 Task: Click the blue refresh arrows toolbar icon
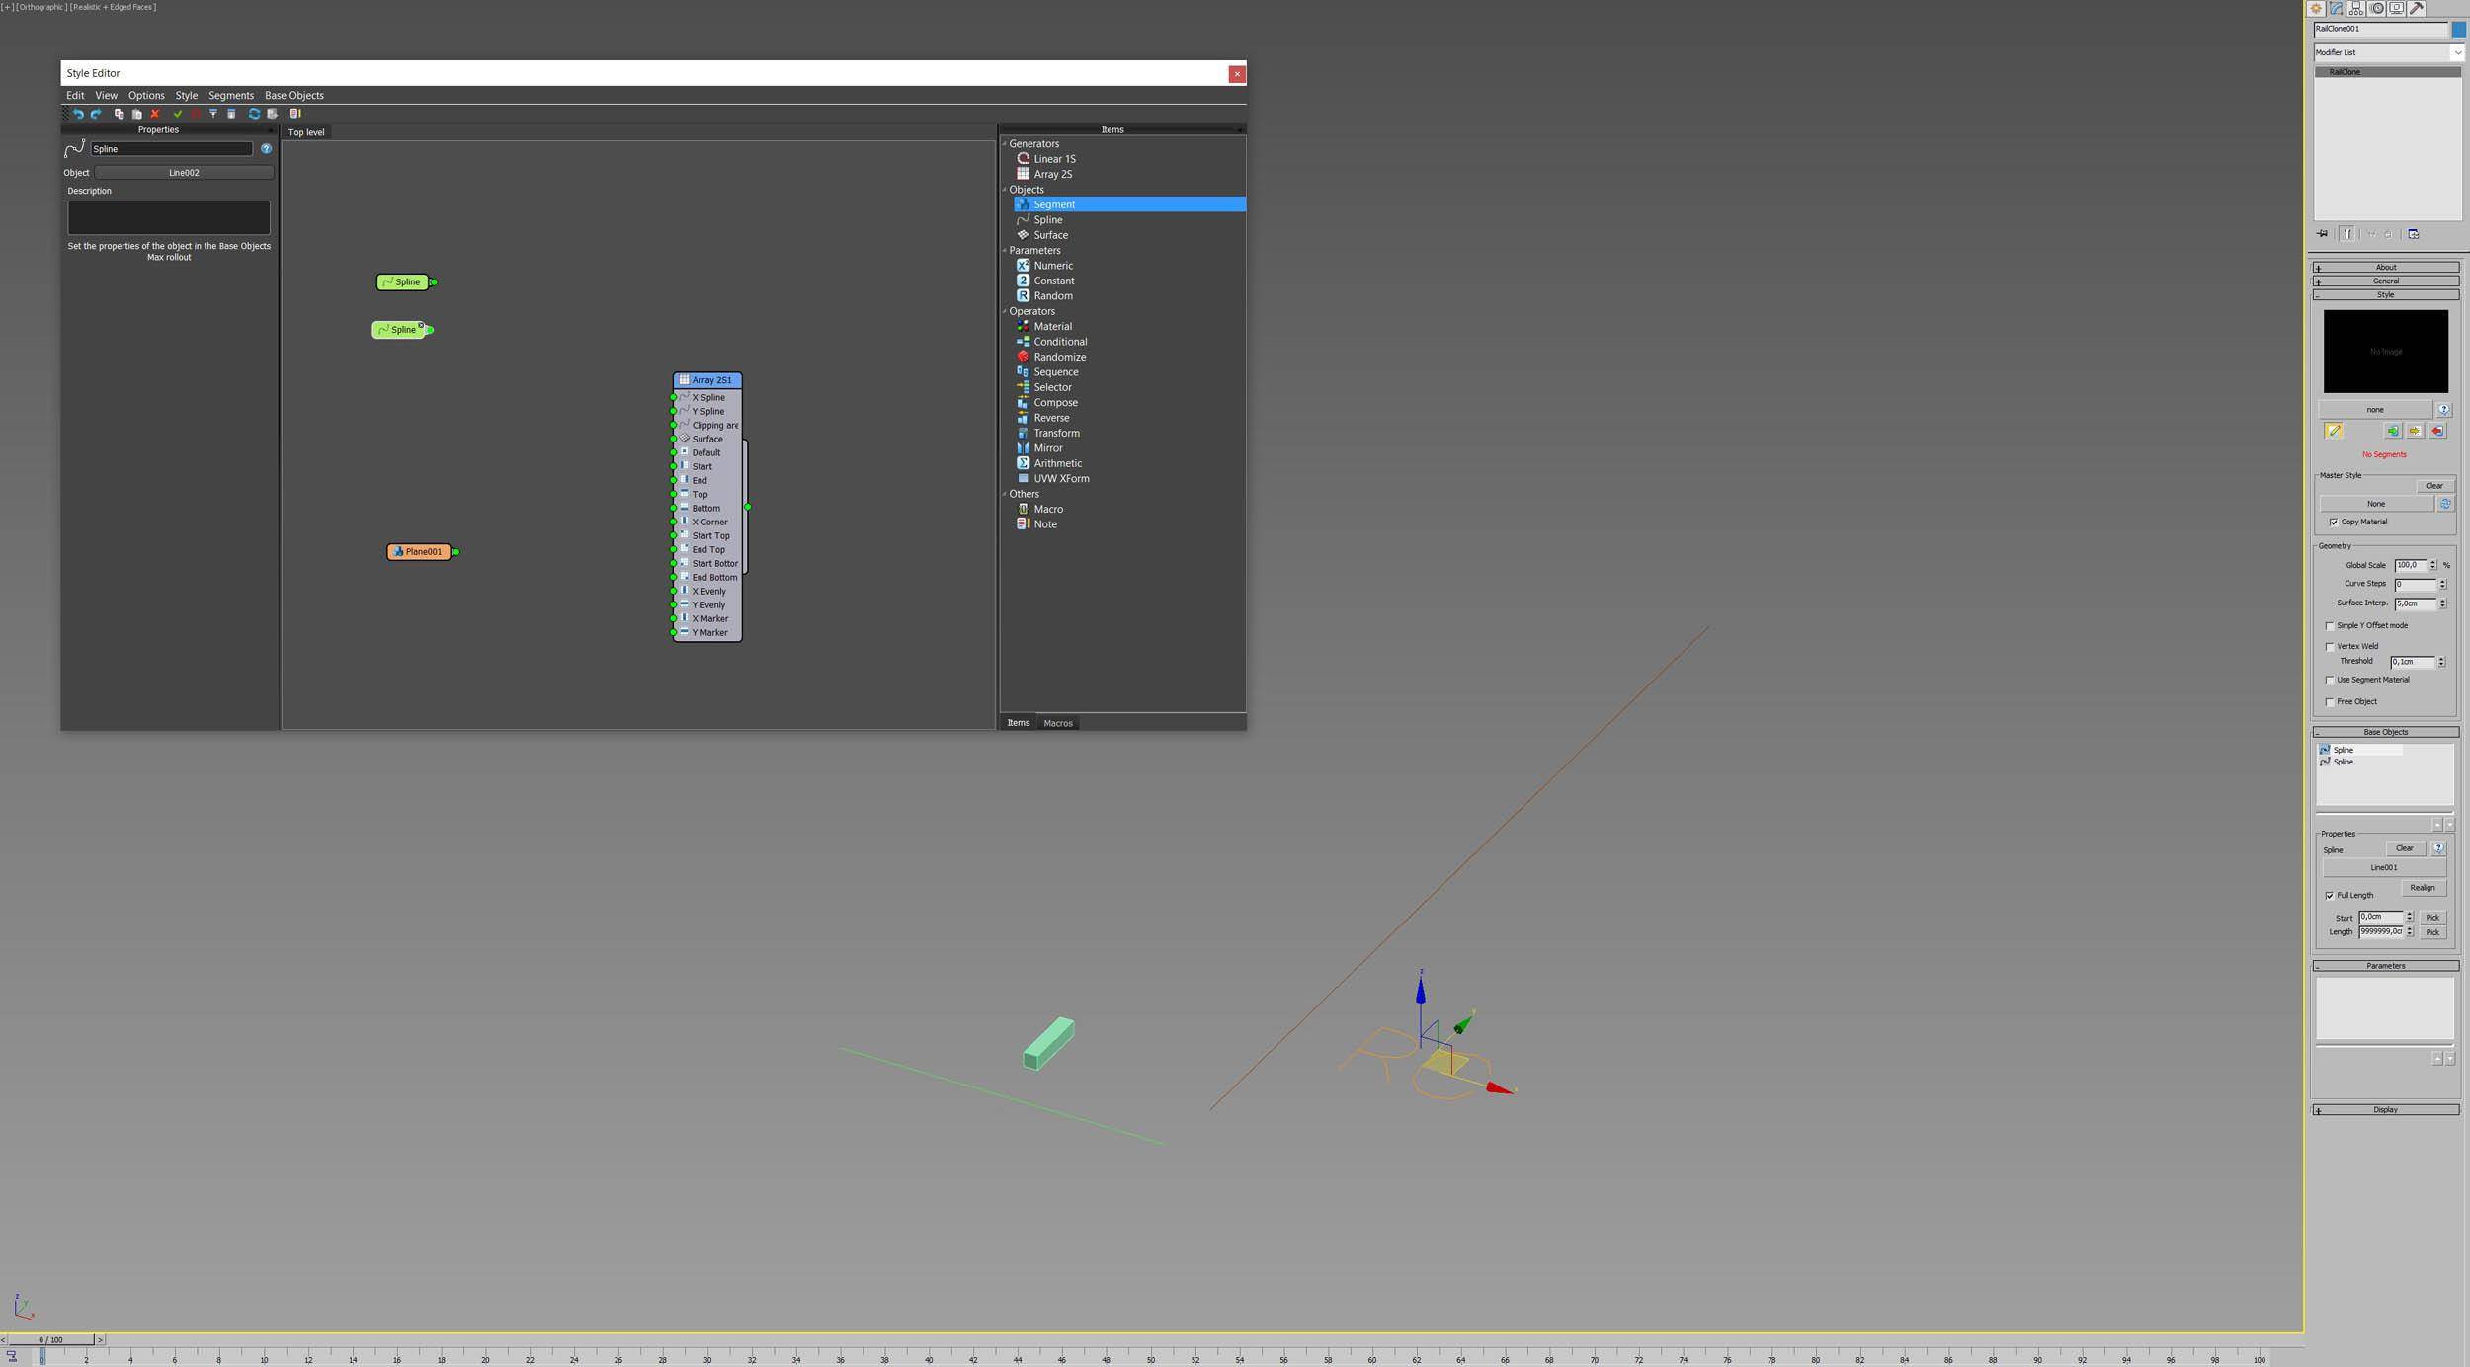(x=254, y=114)
